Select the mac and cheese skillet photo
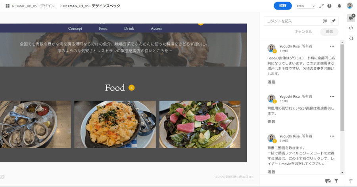 click(115, 124)
